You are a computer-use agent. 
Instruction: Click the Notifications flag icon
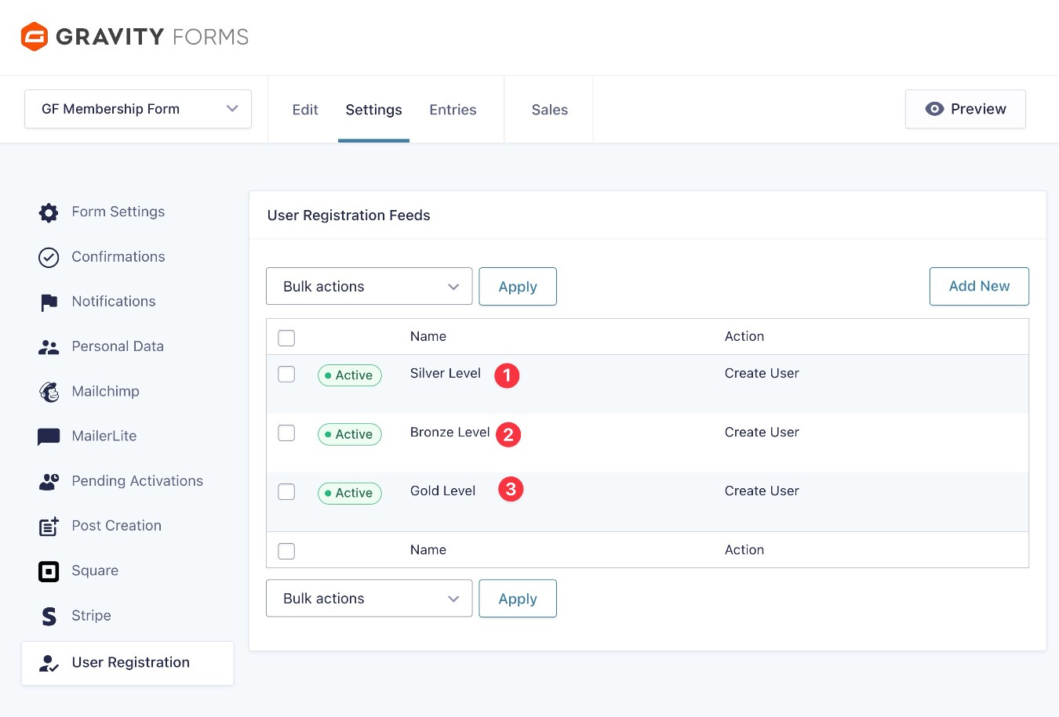49,302
